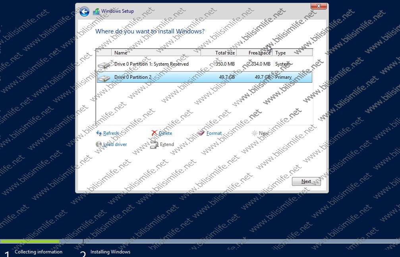Click the New partition star icon
This screenshot has height=257, width=400.
[254, 133]
